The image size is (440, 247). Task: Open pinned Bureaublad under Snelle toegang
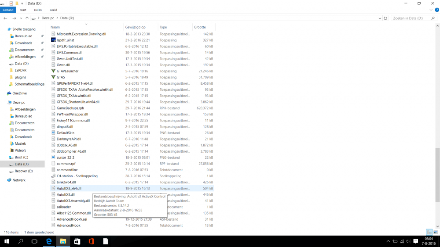pyautogui.click(x=23, y=36)
